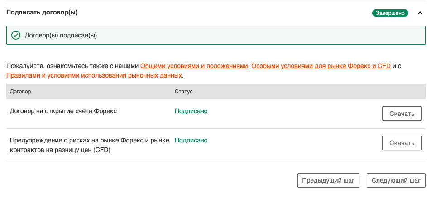Click the Договор column header
The width and height of the screenshot is (431, 202).
coord(20,92)
